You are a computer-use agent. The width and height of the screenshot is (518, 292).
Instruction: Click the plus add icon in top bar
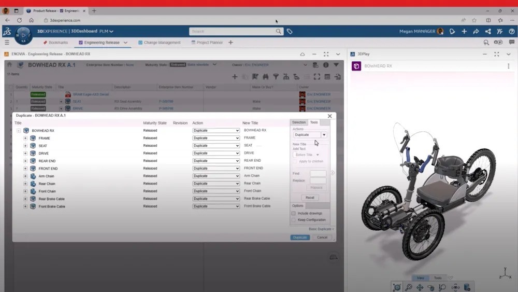464,32
